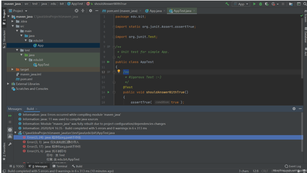Click the Build Project hammer icon
The image size is (307, 173).
[227, 4]
